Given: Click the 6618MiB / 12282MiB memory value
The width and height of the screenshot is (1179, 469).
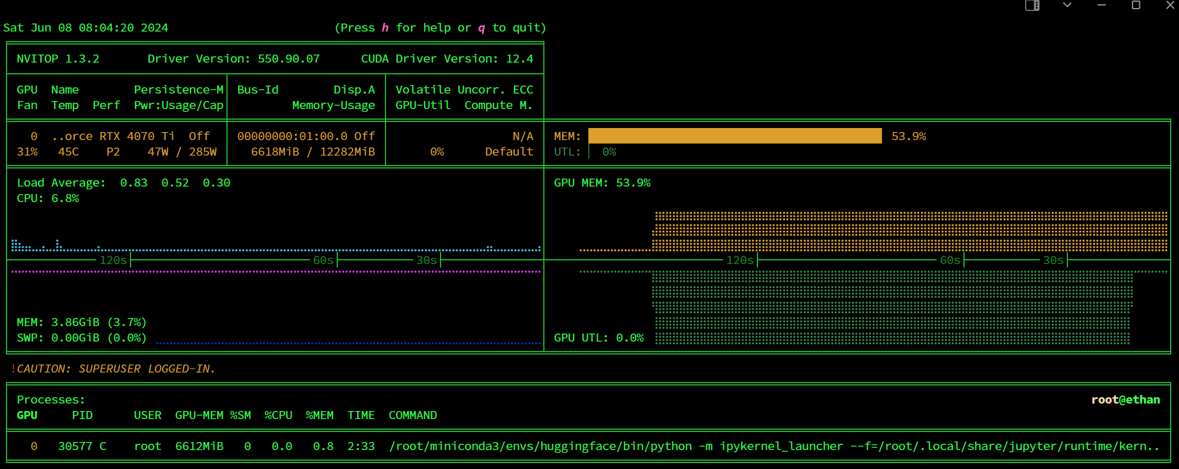Looking at the screenshot, I should pyautogui.click(x=313, y=152).
